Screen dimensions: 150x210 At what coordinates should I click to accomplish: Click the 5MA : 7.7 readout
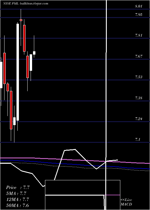click(16, 193)
